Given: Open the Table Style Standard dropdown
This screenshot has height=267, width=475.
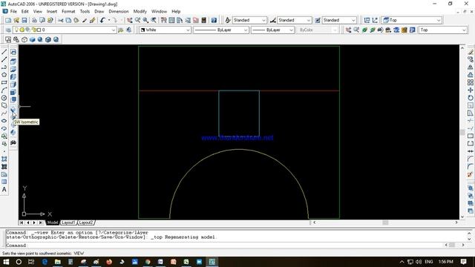Looking at the screenshot, I should coord(353,20).
